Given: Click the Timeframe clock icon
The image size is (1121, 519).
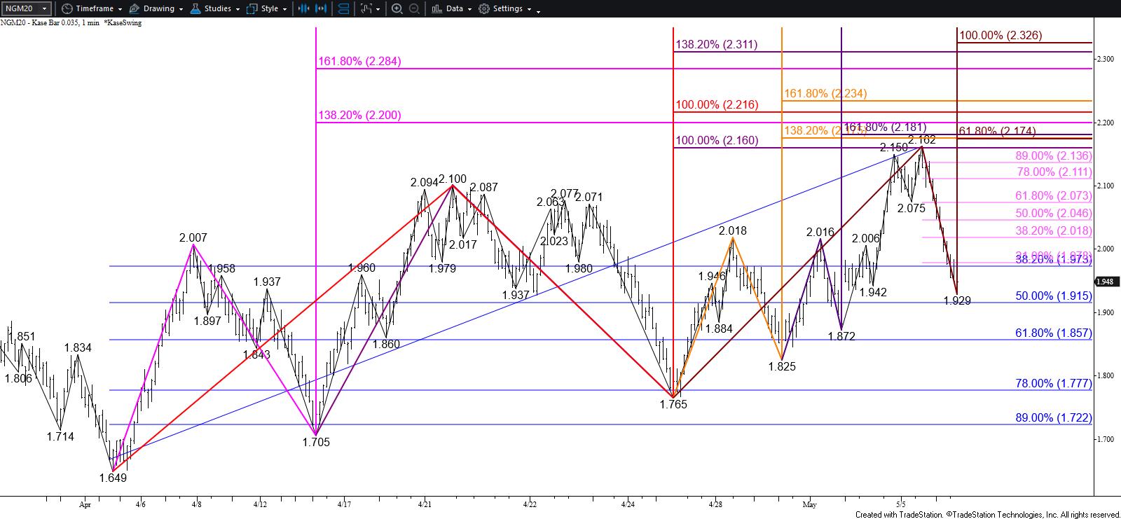Looking at the screenshot, I should coord(66,8).
